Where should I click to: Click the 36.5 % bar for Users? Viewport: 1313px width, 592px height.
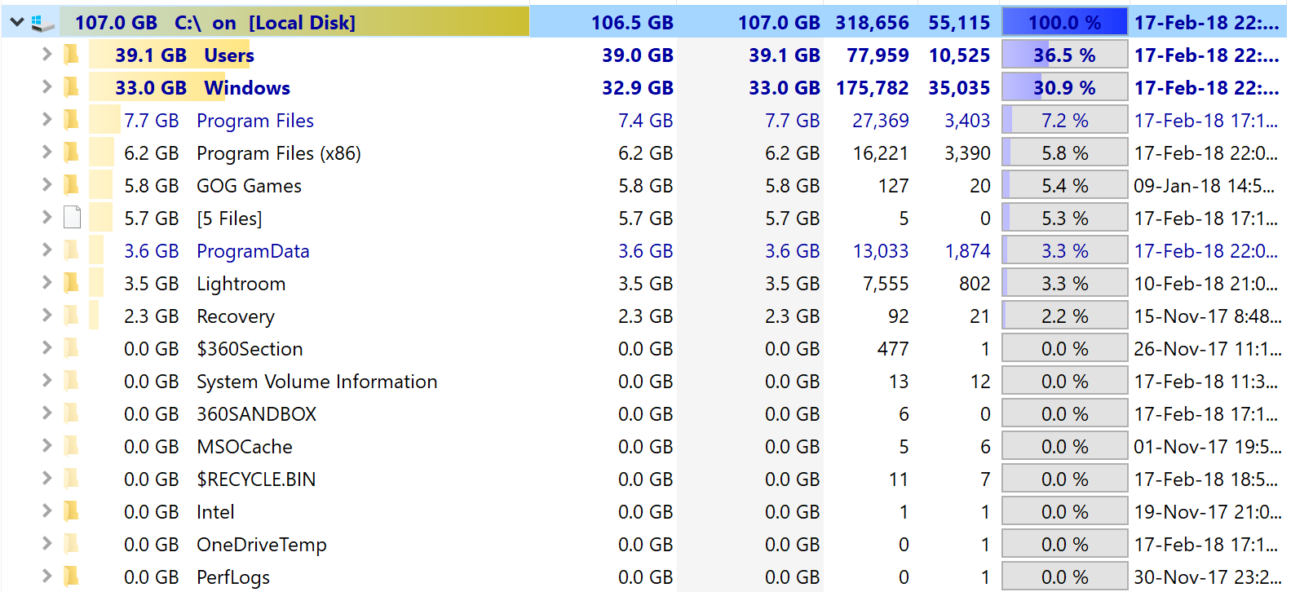[x=1064, y=55]
